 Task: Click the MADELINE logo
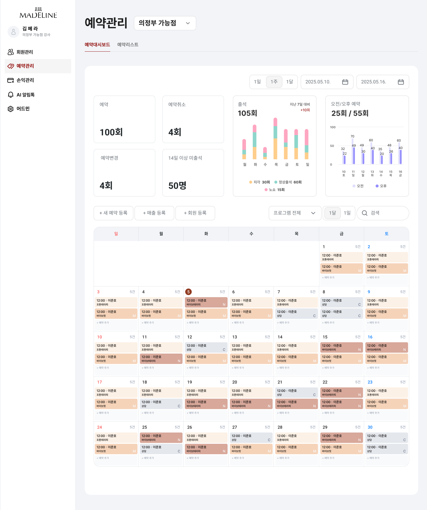[x=38, y=13]
